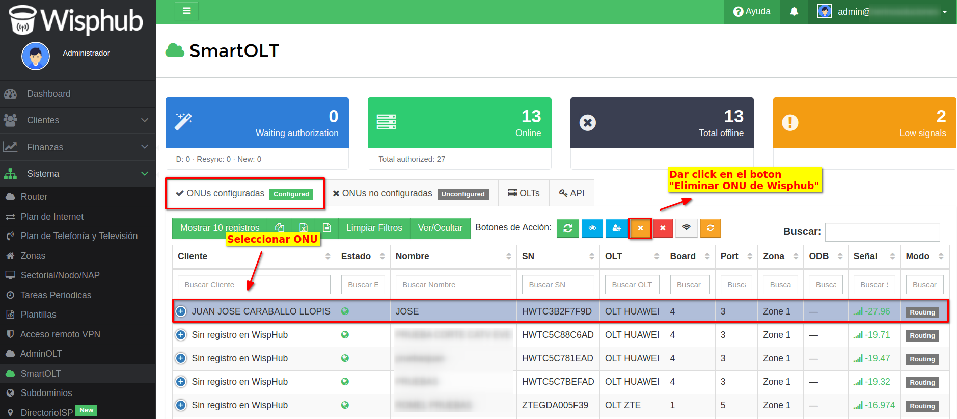Click the orange sync action button

[710, 228]
